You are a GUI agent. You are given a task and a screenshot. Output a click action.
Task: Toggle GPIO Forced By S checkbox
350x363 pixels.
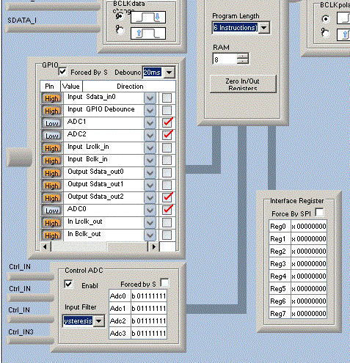pos(62,72)
